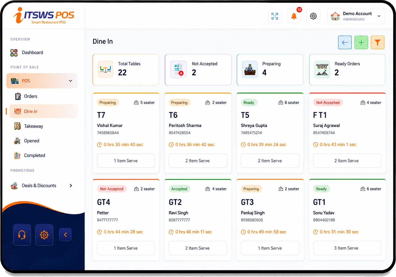The width and height of the screenshot is (396, 277).
Task: Click clock icon on GT1 timer
Action: point(315,232)
